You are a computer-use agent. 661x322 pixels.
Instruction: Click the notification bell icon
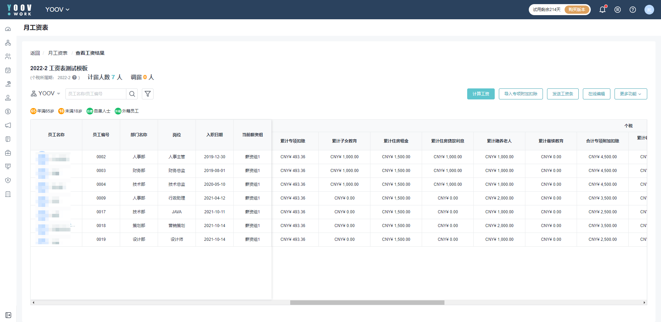pyautogui.click(x=602, y=10)
